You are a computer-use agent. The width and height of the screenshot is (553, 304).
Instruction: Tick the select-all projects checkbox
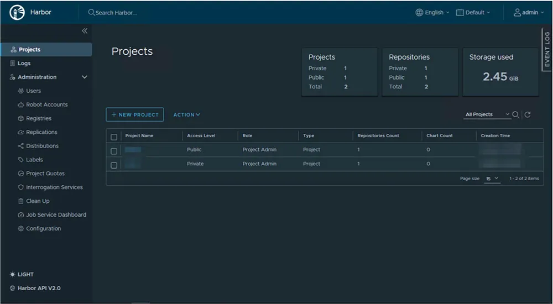[114, 137]
